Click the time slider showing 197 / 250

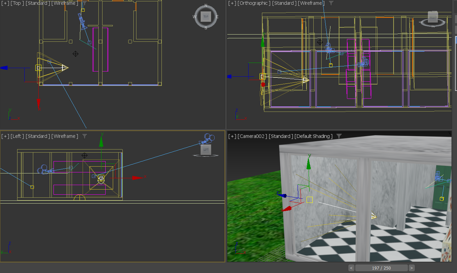coord(382,268)
